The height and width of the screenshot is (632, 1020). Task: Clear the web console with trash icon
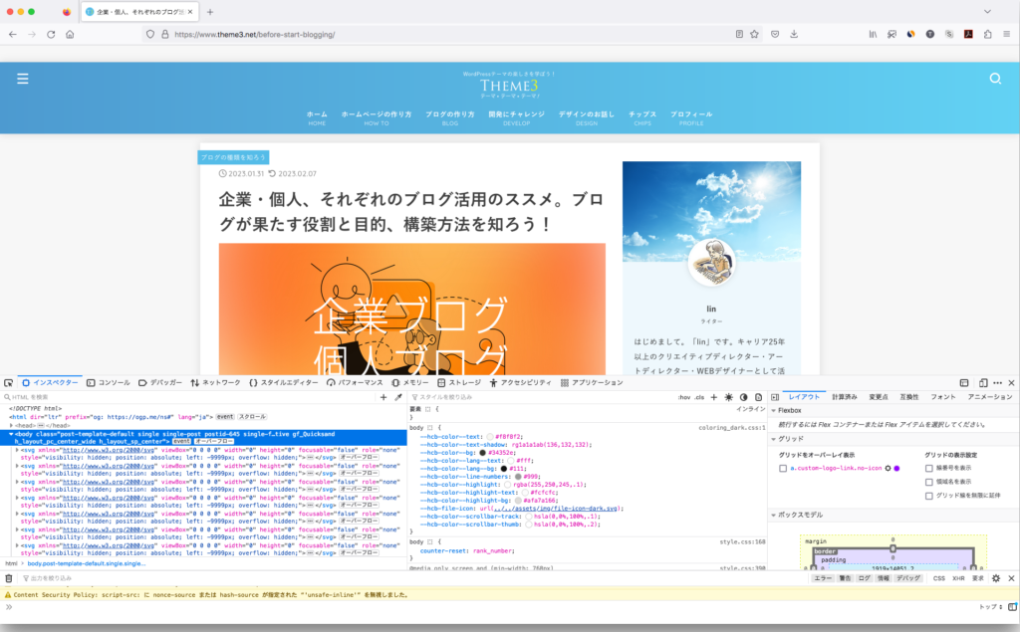pos(8,578)
